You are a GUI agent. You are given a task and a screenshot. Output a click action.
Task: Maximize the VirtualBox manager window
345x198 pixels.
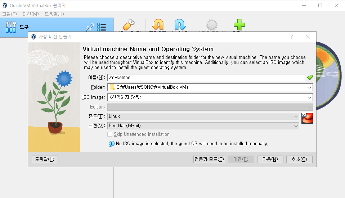click(x=320, y=5)
